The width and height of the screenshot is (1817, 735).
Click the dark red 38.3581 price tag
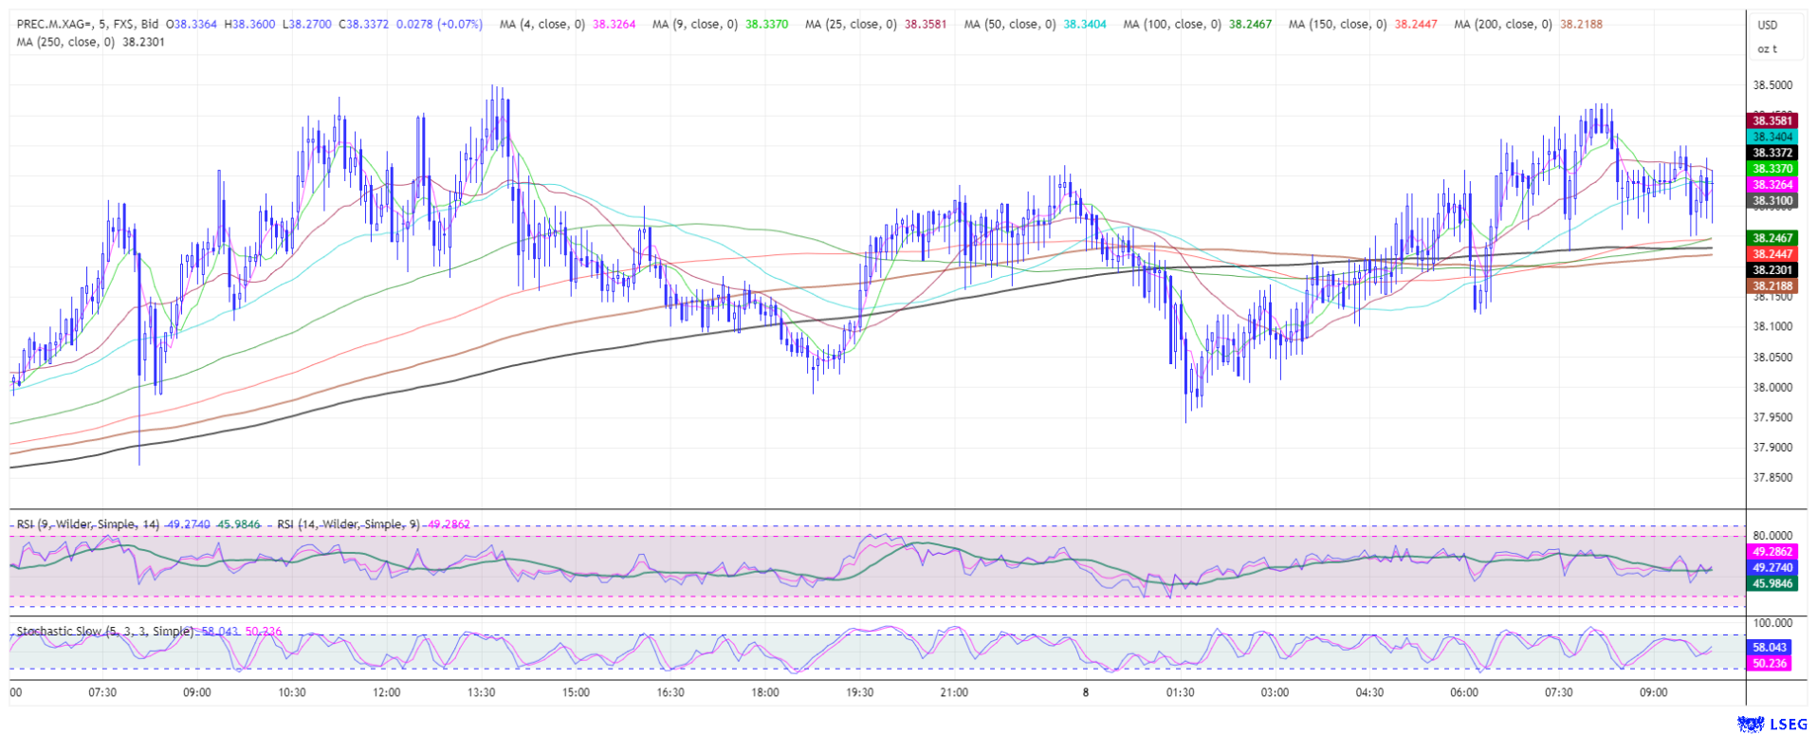point(1771,120)
